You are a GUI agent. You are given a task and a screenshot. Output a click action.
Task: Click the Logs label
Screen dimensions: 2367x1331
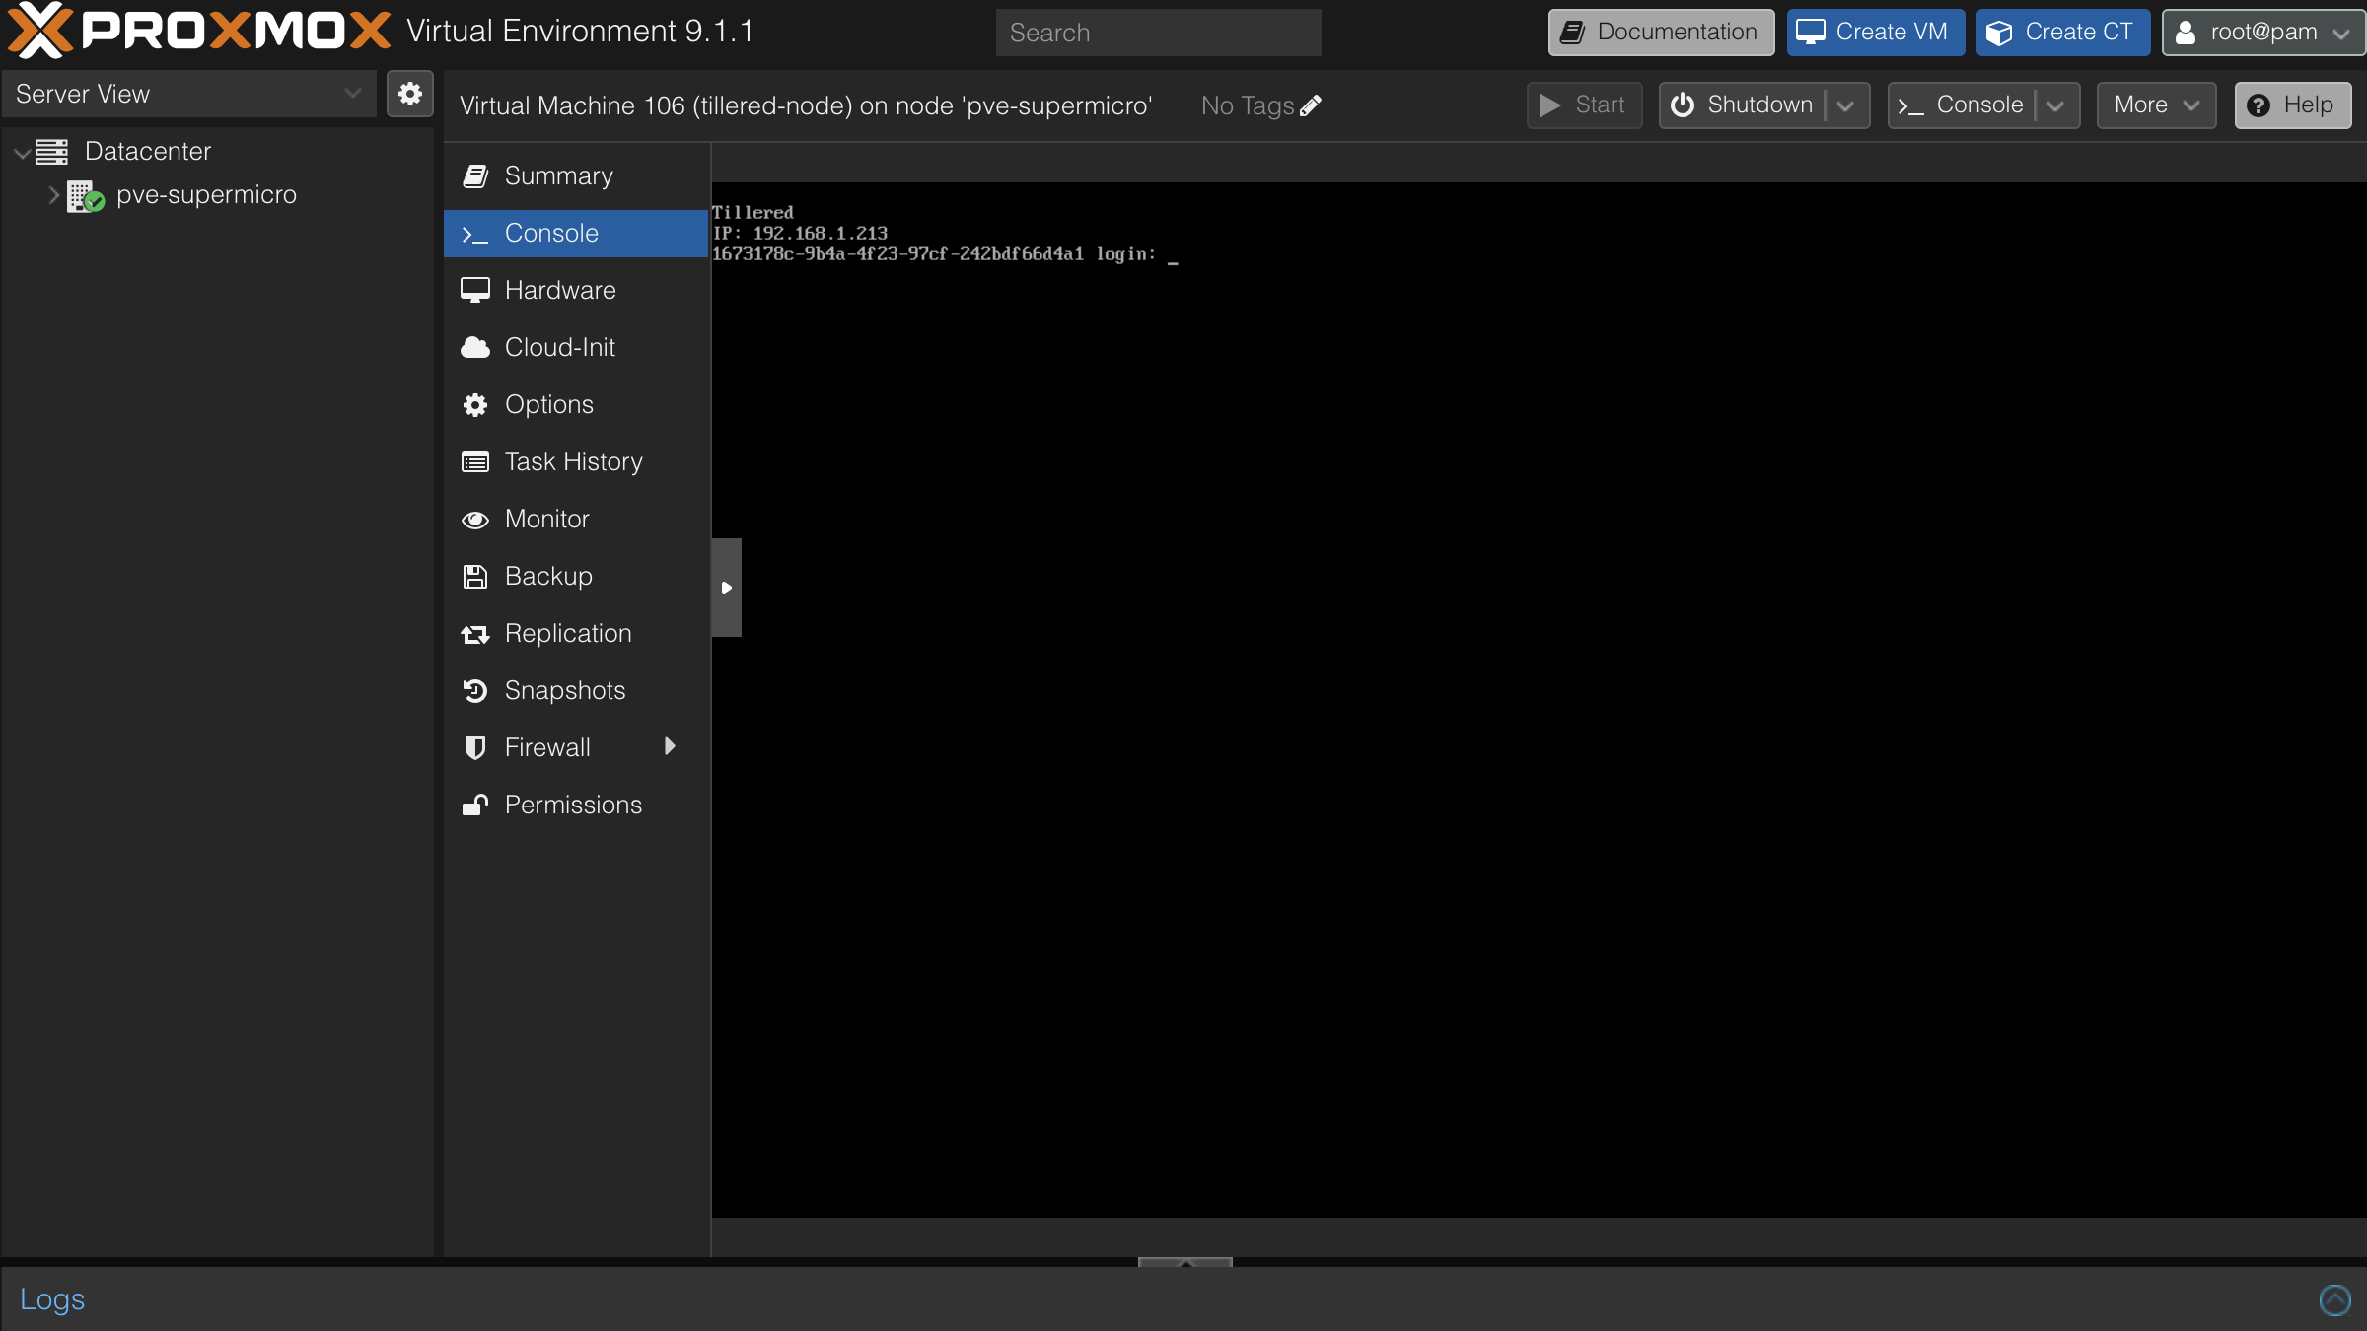(52, 1299)
